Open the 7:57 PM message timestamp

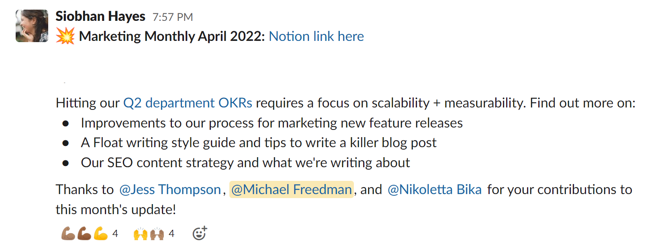[x=173, y=17]
